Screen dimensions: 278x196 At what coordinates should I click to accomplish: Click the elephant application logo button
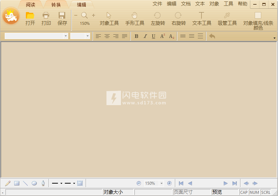(x=11, y=16)
